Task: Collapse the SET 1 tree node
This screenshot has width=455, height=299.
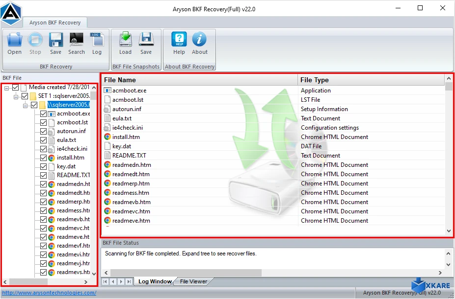Action: point(16,96)
